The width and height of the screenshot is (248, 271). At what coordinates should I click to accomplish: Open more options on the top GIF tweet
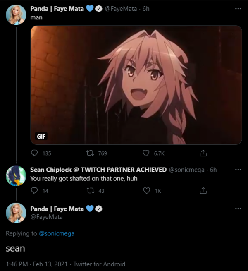[238, 9]
